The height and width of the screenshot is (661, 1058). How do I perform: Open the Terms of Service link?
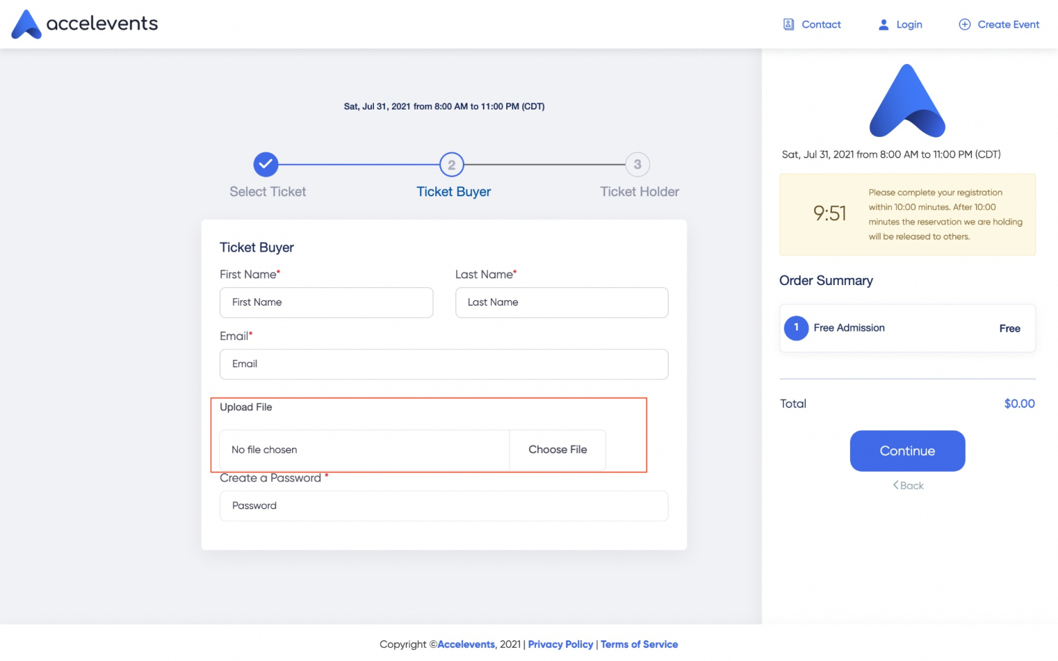point(639,644)
